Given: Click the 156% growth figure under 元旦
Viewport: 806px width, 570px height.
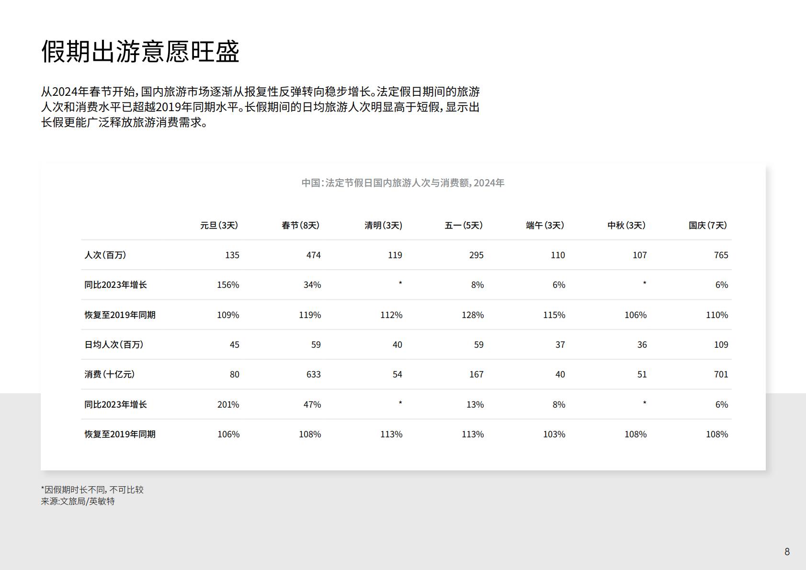Looking at the screenshot, I should (227, 285).
